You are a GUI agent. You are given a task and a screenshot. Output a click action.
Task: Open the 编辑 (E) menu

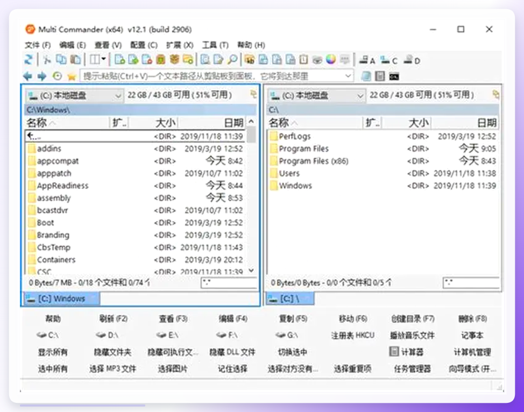click(x=72, y=45)
